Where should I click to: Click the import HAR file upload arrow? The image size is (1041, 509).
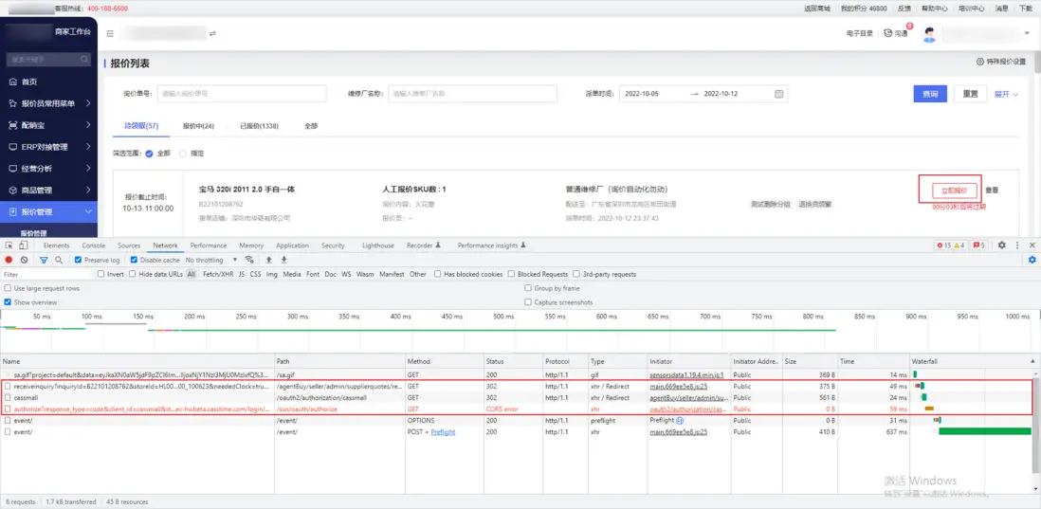pyautogui.click(x=269, y=260)
